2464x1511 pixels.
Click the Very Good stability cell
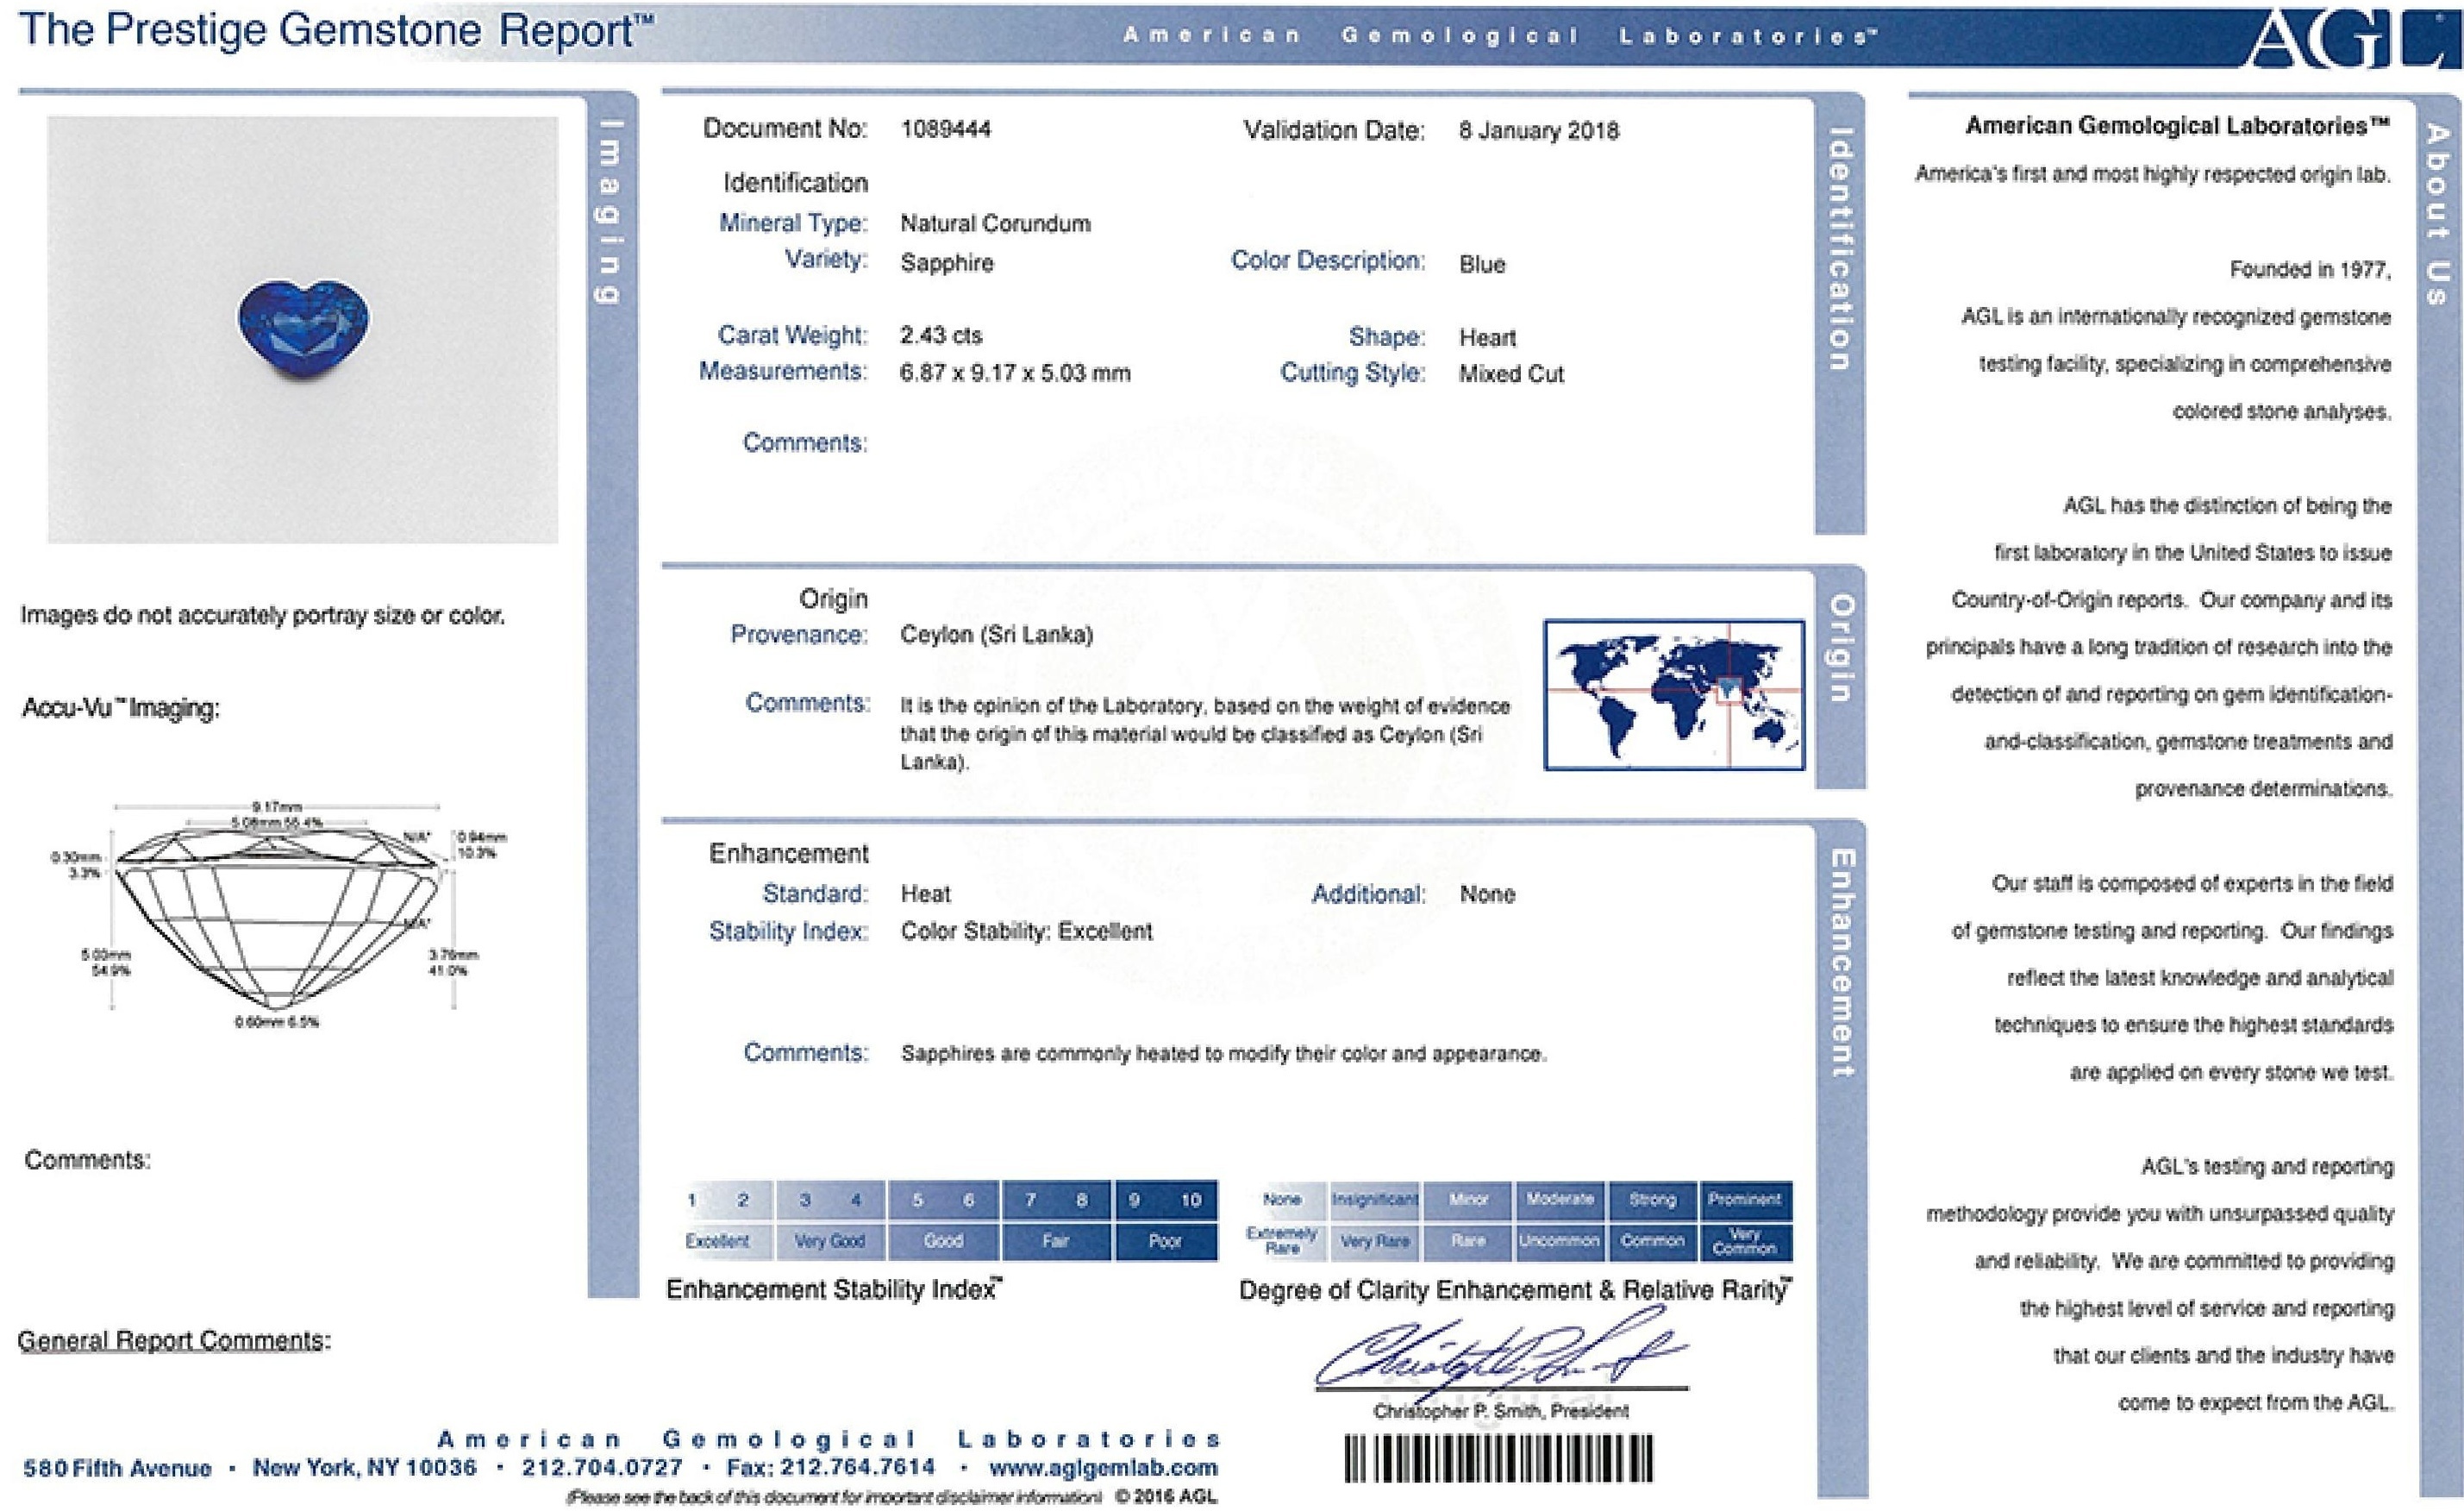tap(829, 1241)
